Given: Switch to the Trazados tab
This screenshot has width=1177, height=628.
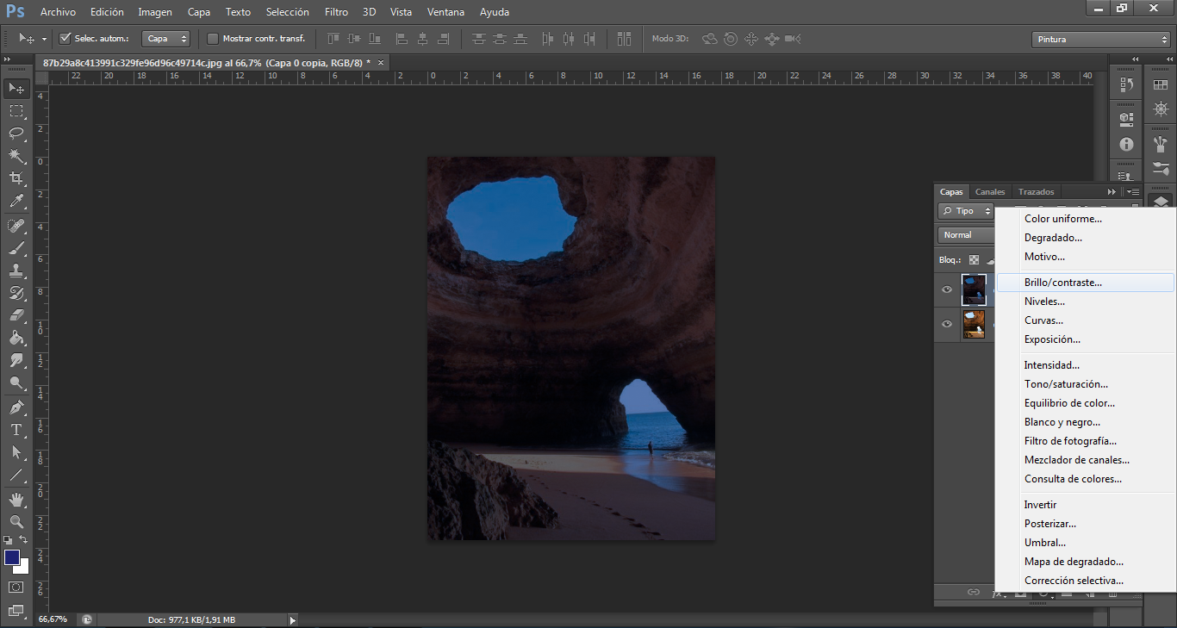Looking at the screenshot, I should tap(1036, 192).
